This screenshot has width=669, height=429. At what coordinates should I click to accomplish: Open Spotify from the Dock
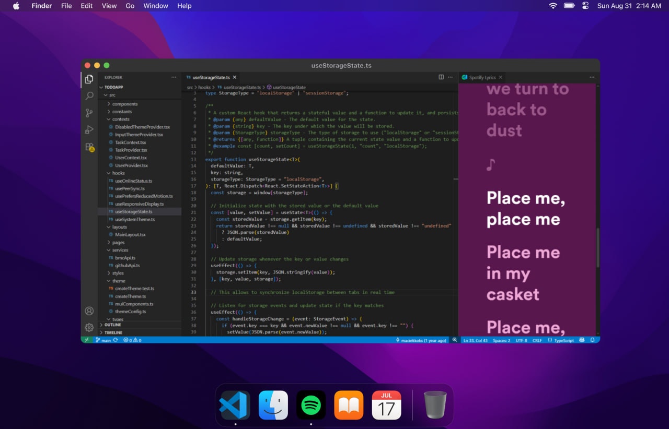311,405
